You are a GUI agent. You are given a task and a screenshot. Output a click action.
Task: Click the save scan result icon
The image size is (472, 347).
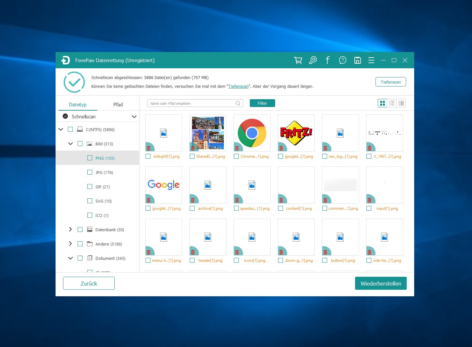click(357, 60)
